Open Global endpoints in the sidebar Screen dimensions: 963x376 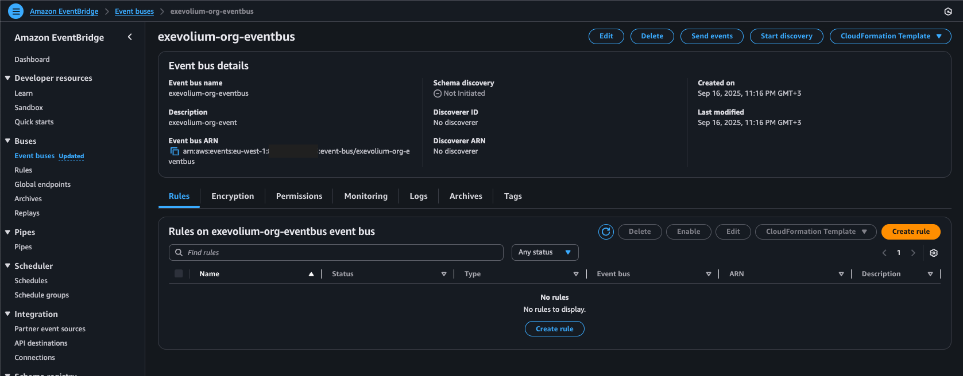tap(42, 185)
